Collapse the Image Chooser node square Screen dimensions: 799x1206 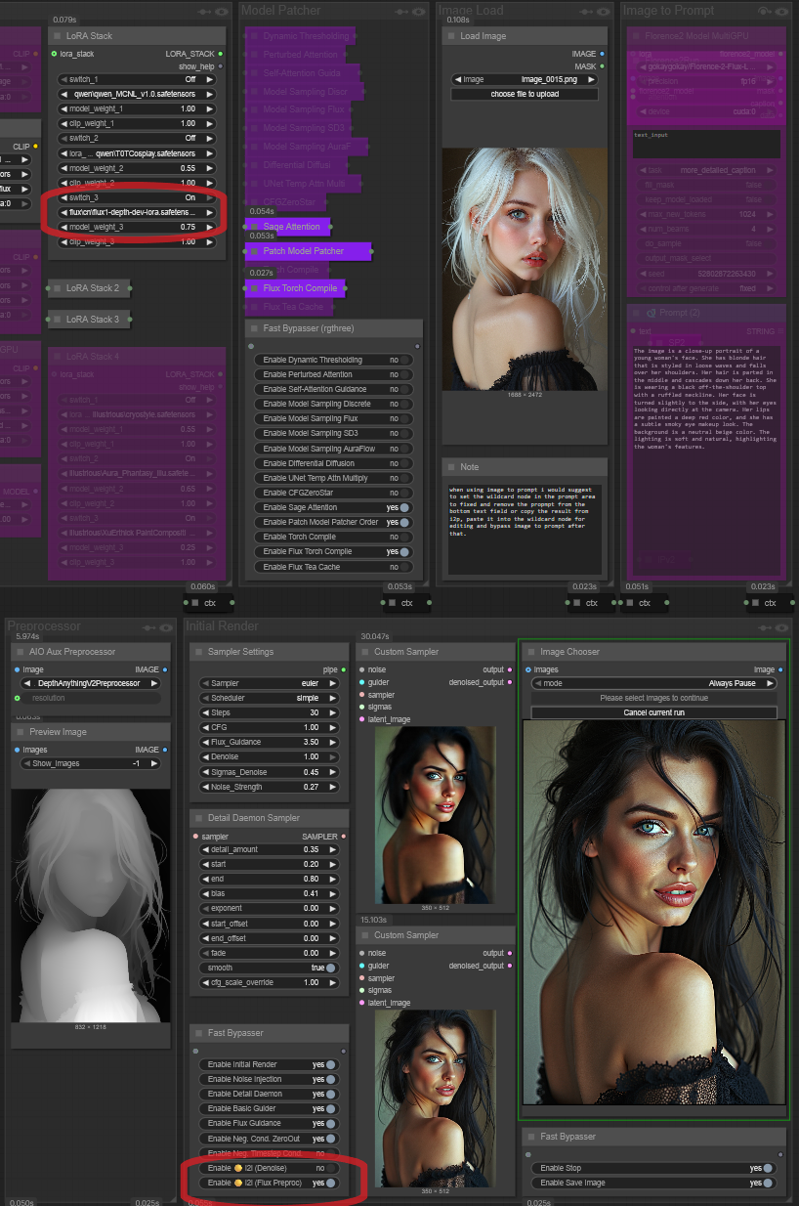pos(530,652)
